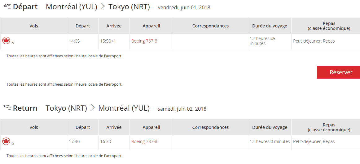The width and height of the screenshot is (360, 164).
Task: Click the chevron between Montréal (YUL) and Tokyo (NRT)
Action: point(103,6)
